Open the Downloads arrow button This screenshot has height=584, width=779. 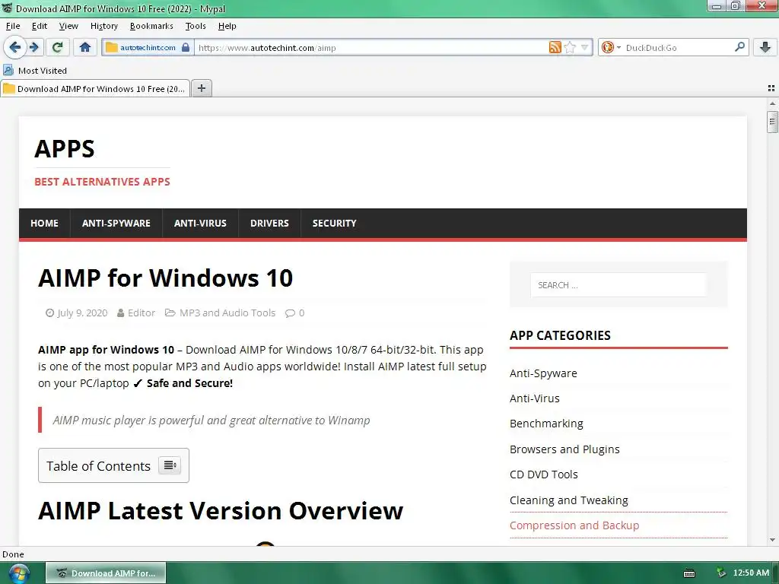tap(765, 47)
